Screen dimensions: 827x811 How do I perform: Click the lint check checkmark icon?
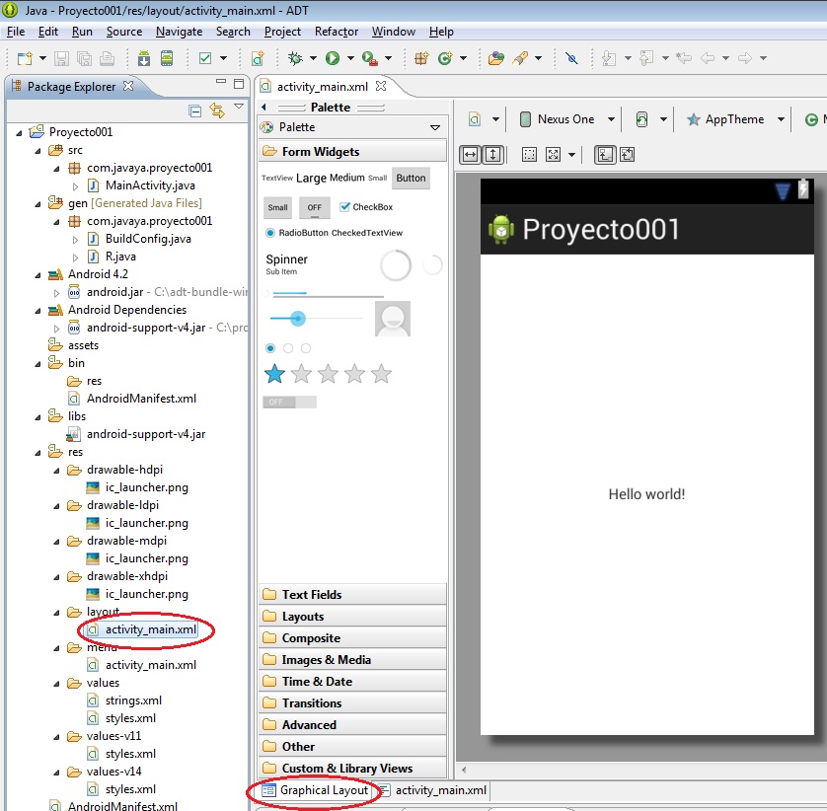point(205,58)
